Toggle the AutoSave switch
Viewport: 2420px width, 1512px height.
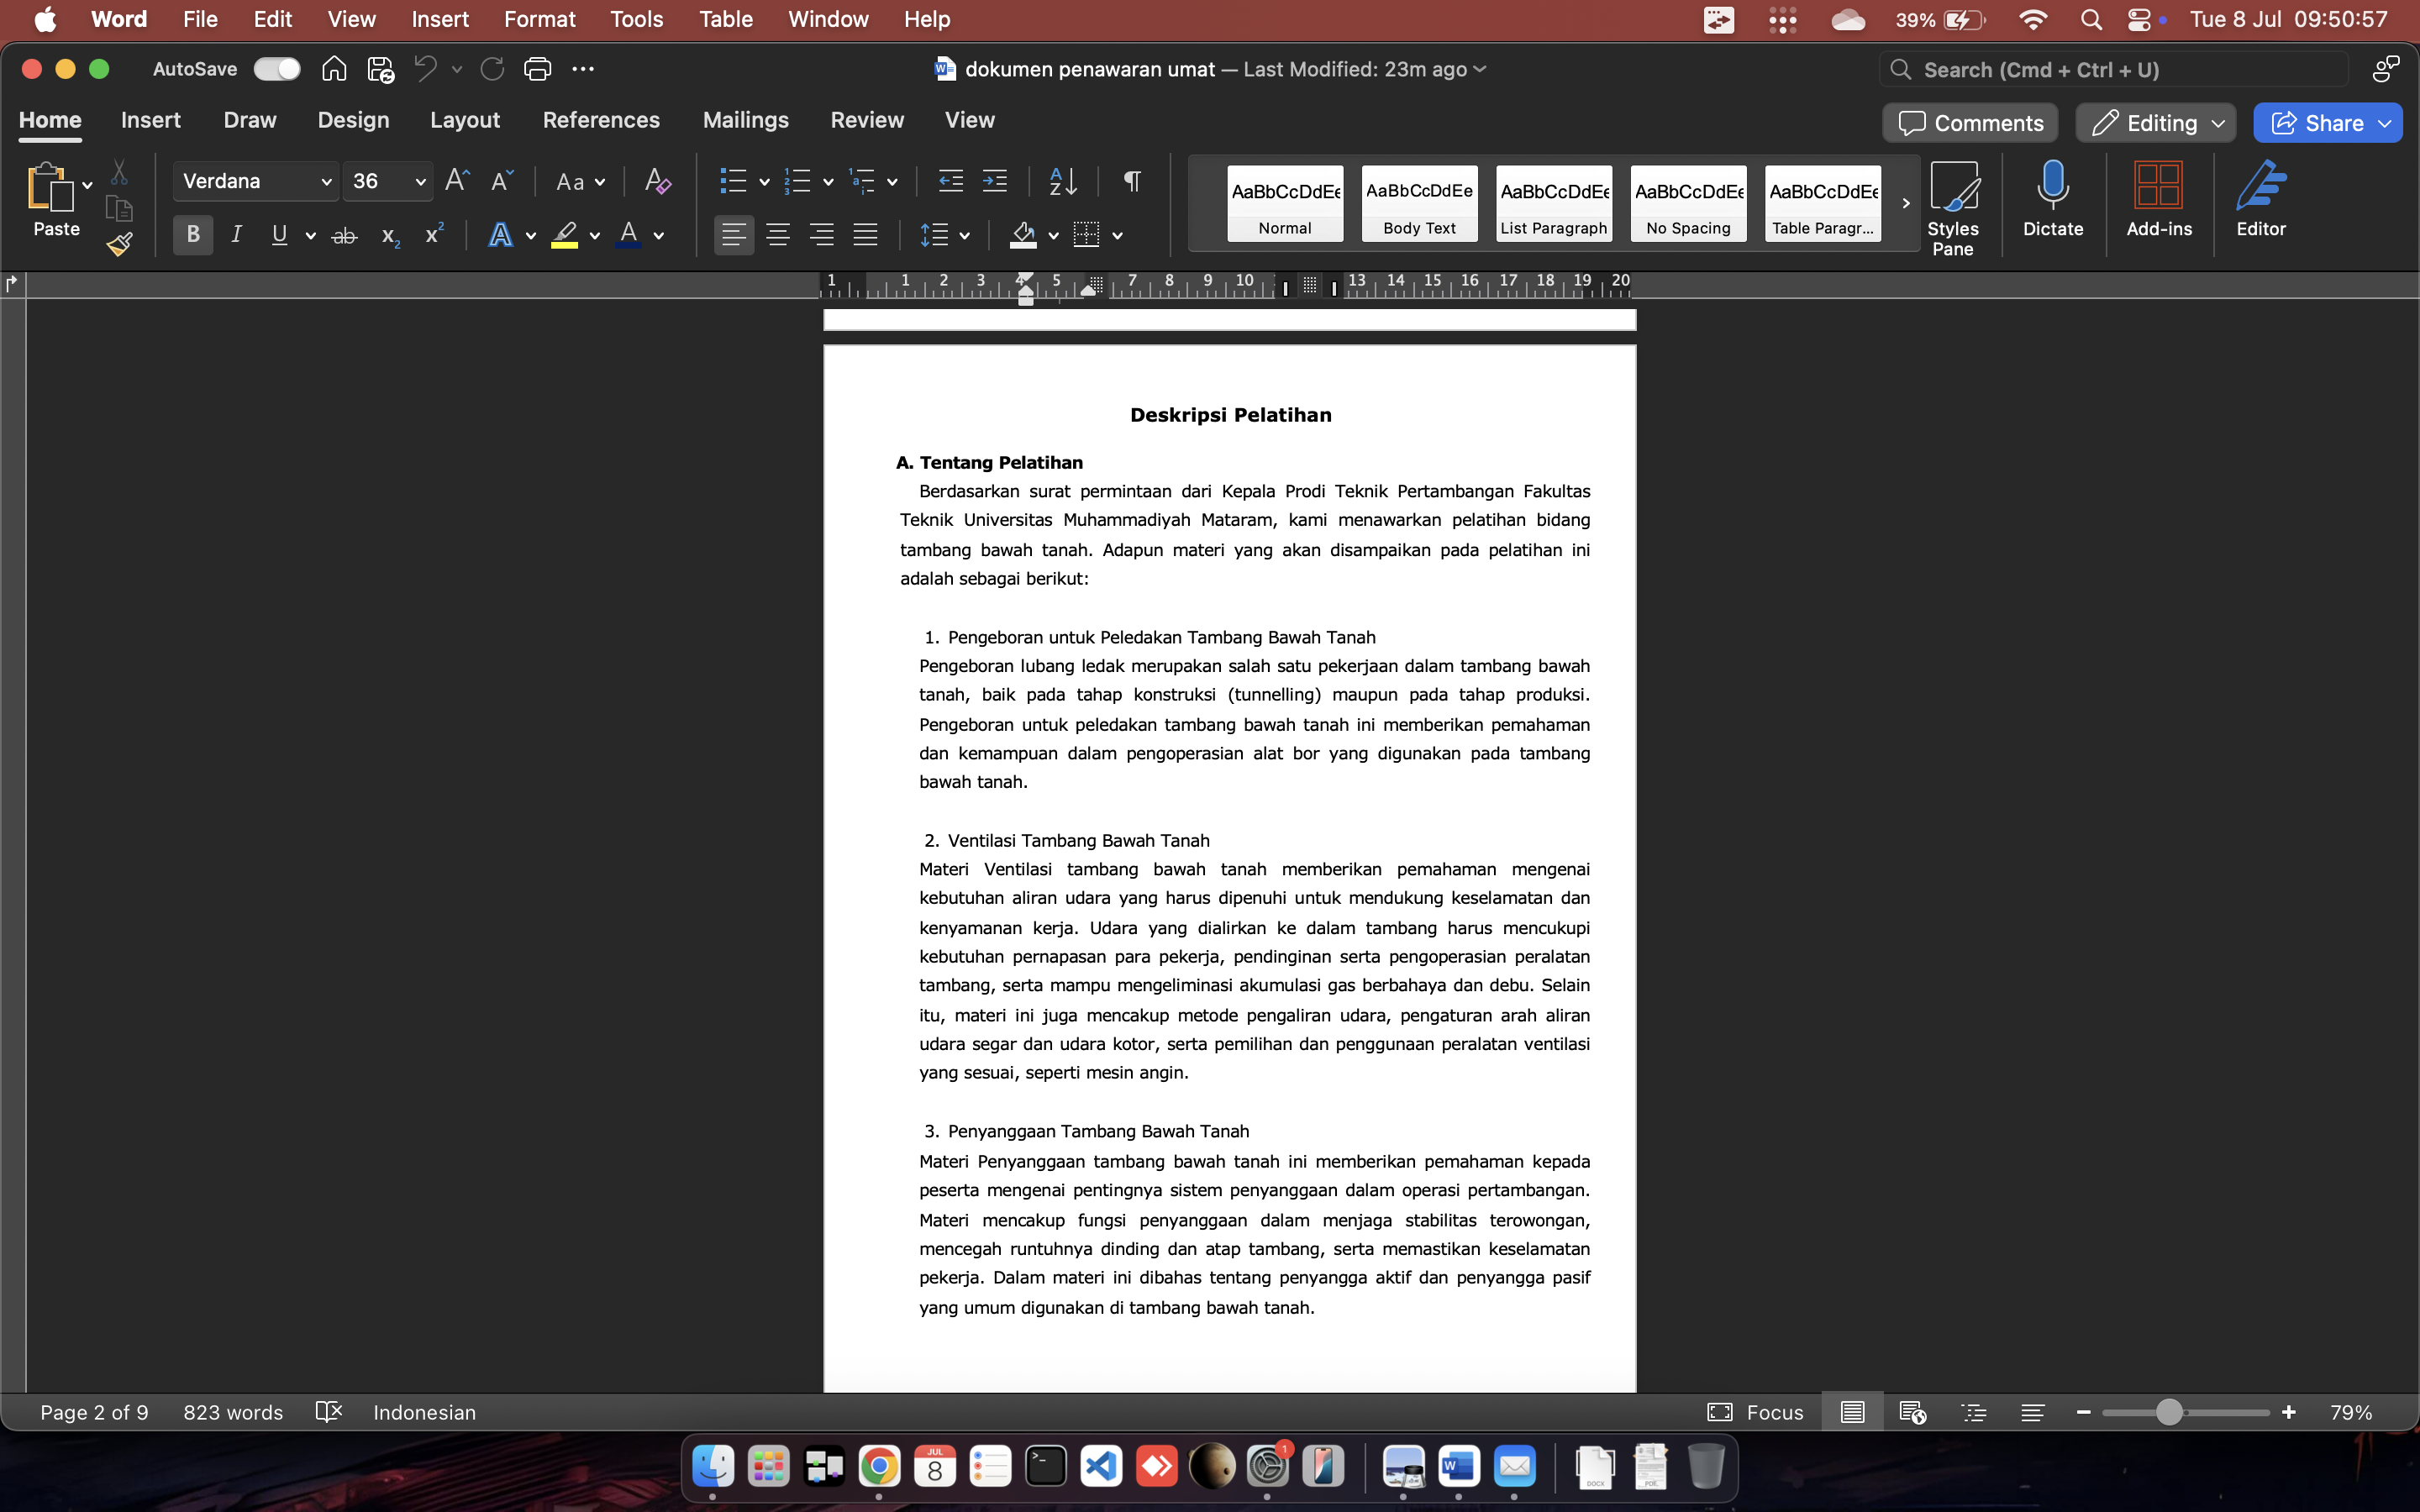click(277, 69)
